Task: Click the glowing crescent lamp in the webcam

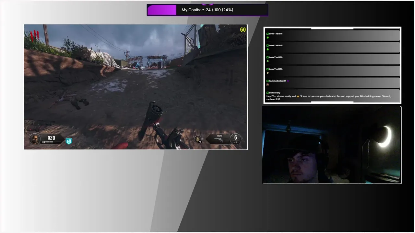Action: pyautogui.click(x=385, y=137)
